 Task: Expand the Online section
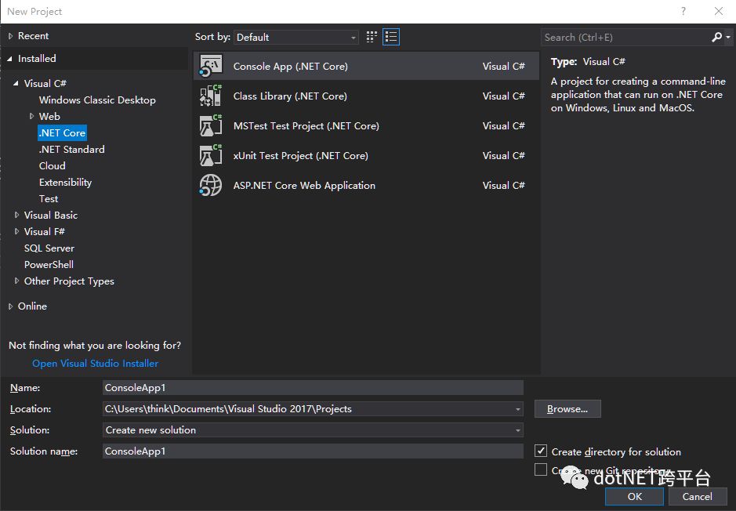click(x=10, y=306)
